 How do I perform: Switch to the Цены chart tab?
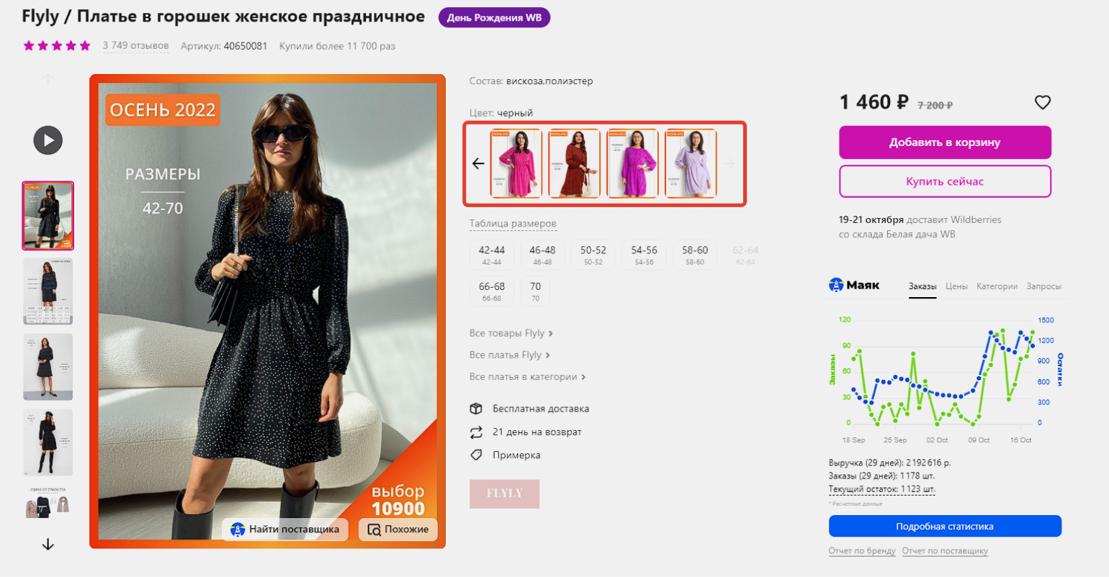[x=956, y=286]
